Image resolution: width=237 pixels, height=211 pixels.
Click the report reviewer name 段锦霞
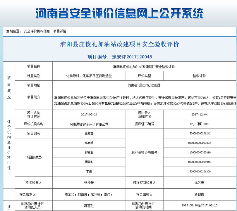click(x=199, y=195)
